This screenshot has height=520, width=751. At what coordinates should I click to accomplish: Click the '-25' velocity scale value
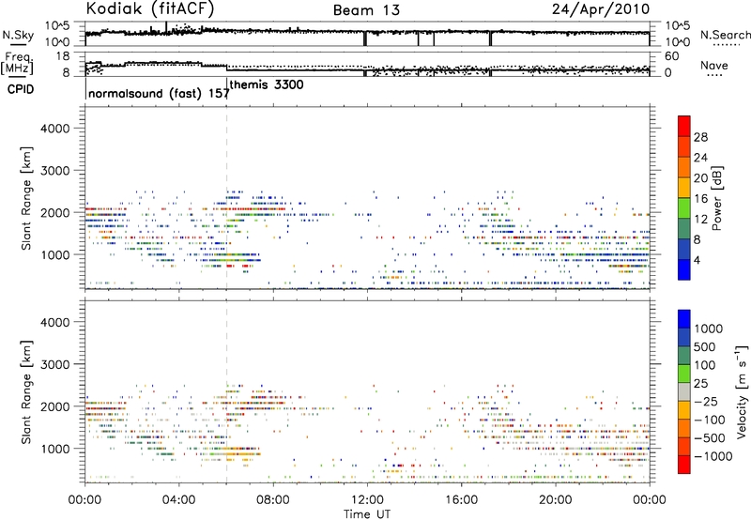coord(706,402)
